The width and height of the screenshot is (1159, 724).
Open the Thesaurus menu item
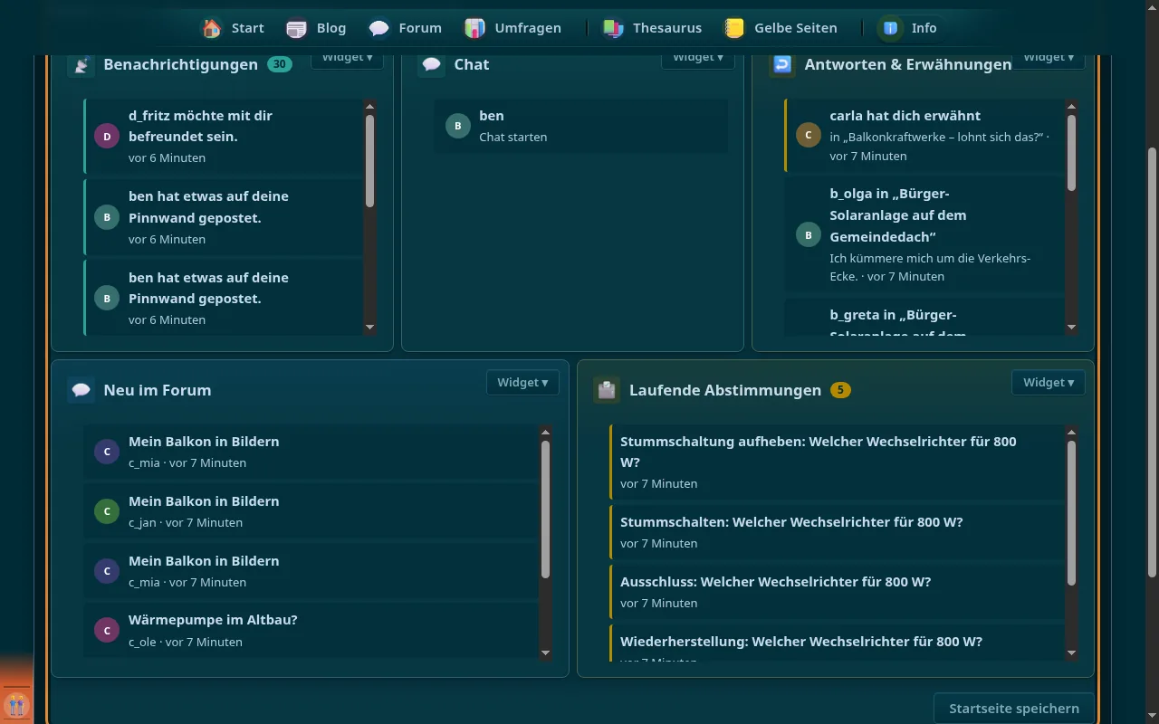[x=652, y=28]
